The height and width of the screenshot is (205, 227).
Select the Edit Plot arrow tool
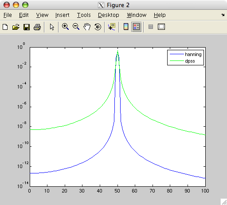pyautogui.click(x=52, y=27)
